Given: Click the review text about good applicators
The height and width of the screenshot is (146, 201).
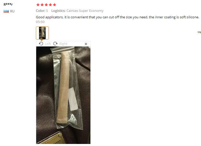Looking at the screenshot, I should click(x=117, y=17).
